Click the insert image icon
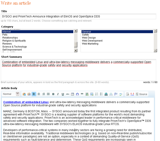 pyautogui.click(x=87, y=94)
